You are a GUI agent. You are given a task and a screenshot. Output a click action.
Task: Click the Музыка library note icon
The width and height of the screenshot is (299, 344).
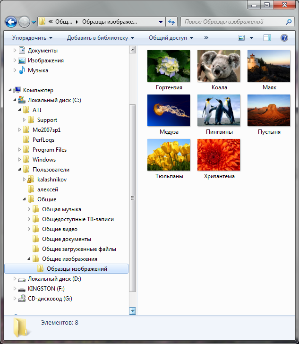click(x=22, y=70)
